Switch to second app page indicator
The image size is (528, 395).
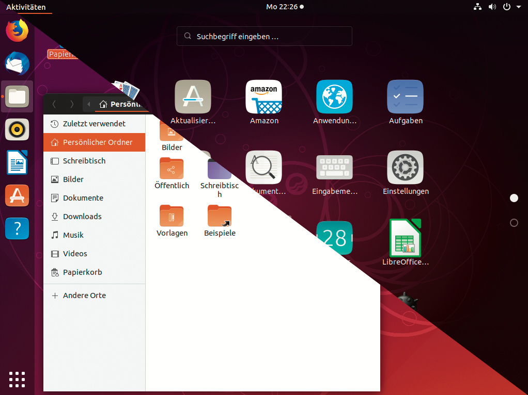[514, 223]
